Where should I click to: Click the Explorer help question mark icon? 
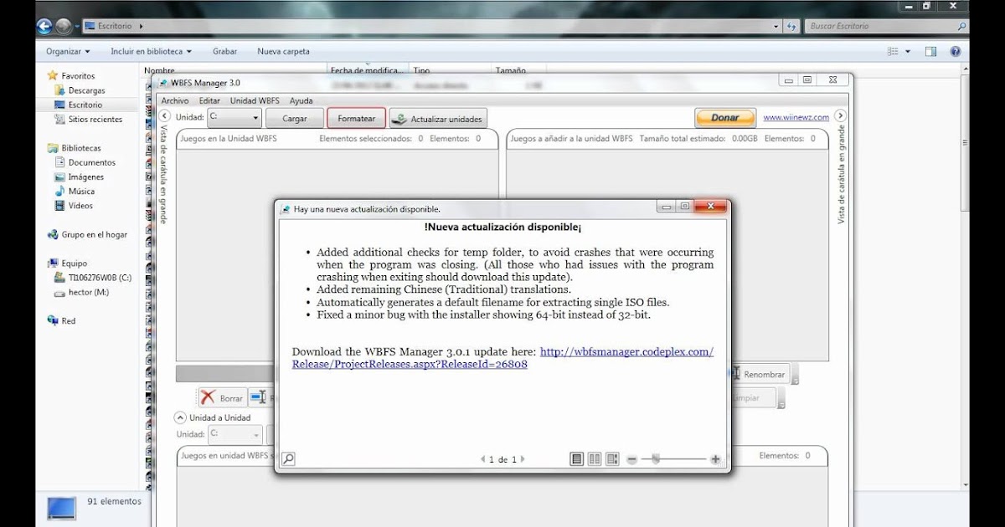(956, 52)
